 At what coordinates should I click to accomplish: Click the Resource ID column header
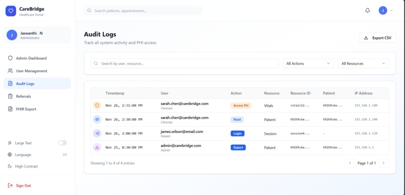[x=300, y=93]
